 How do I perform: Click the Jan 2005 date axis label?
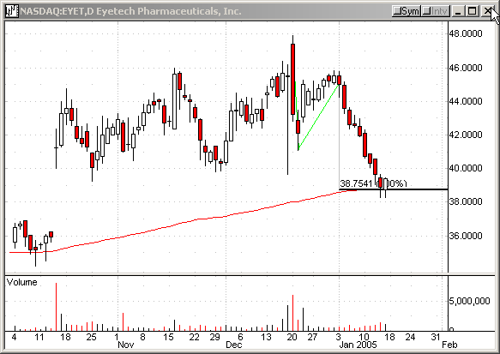coord(358,345)
